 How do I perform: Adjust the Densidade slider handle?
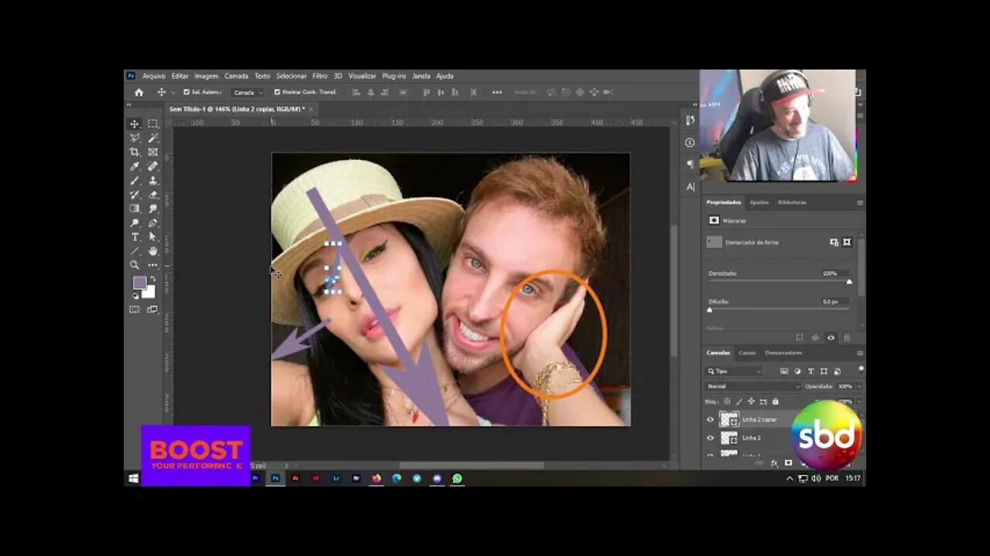pyautogui.click(x=849, y=282)
